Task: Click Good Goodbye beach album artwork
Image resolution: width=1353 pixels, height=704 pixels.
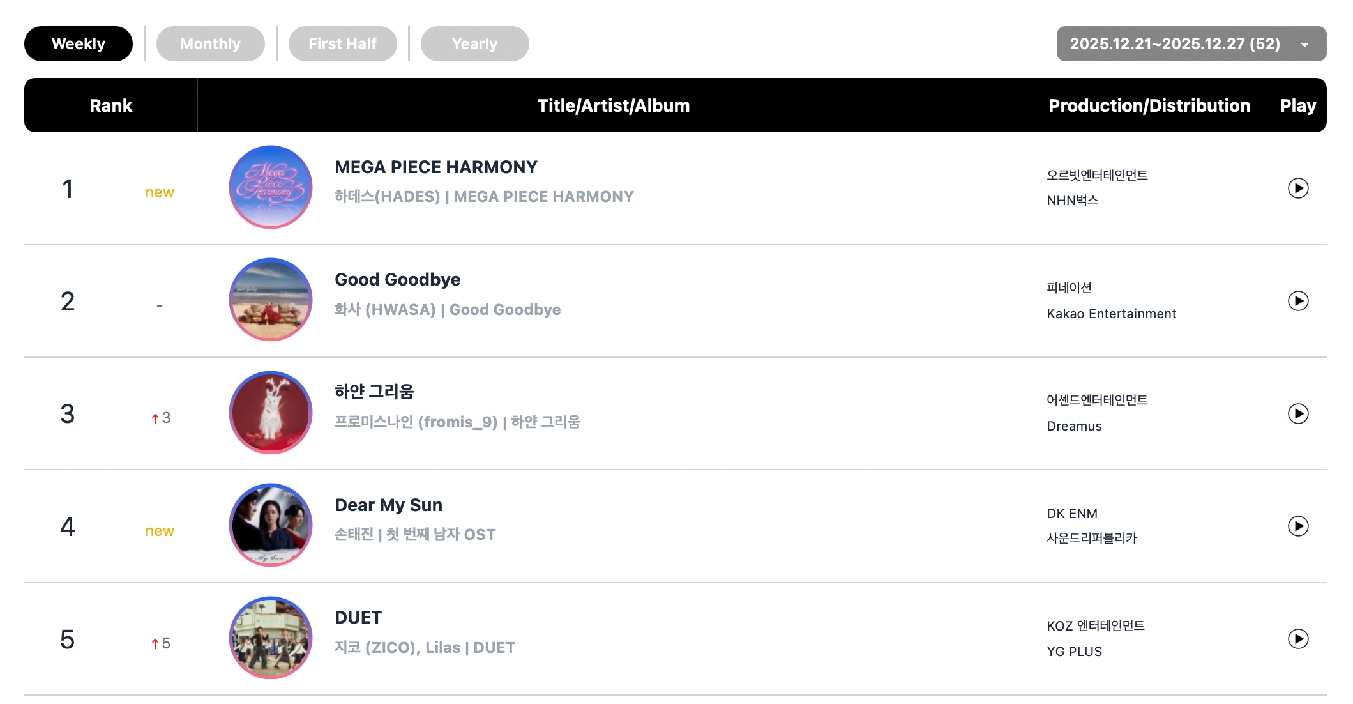Action: pos(271,299)
